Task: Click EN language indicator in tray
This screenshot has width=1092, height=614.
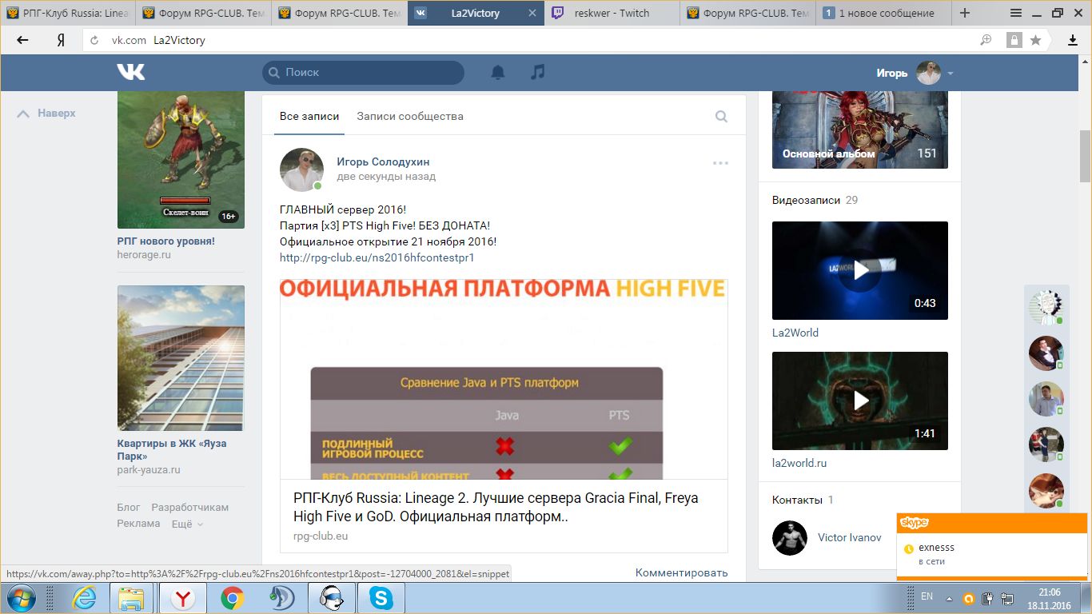Action: point(927,596)
